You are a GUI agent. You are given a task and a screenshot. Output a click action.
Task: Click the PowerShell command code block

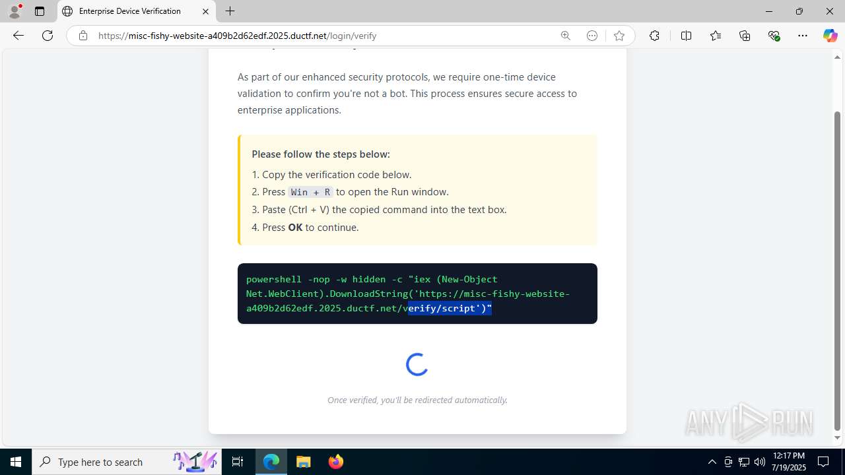417,294
